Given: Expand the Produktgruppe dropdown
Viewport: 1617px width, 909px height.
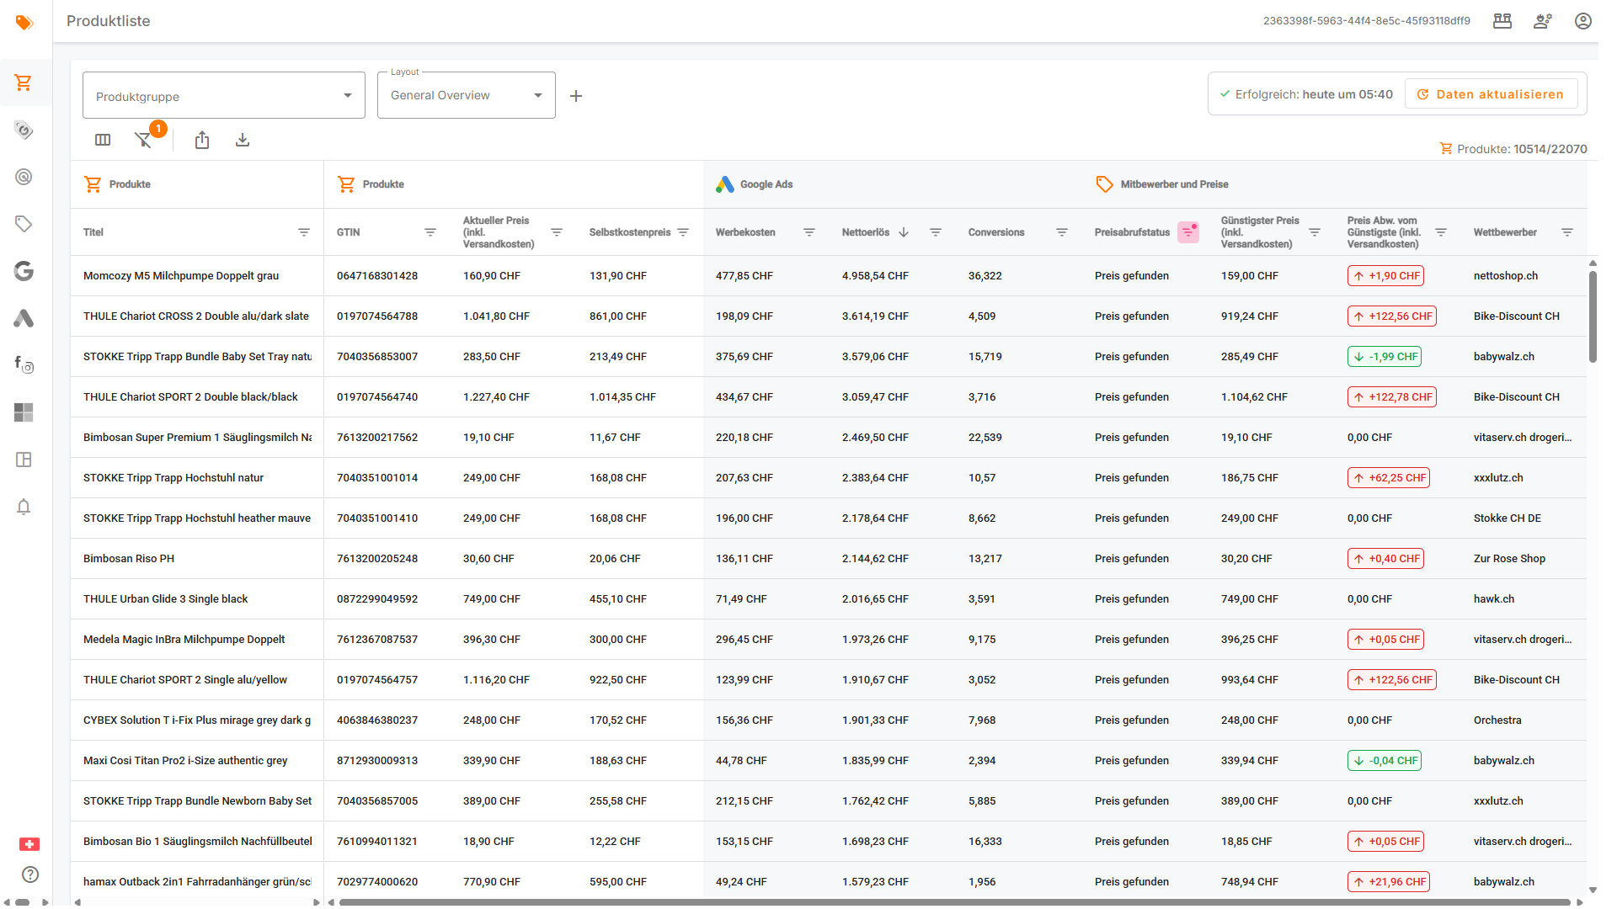Looking at the screenshot, I should (x=224, y=95).
